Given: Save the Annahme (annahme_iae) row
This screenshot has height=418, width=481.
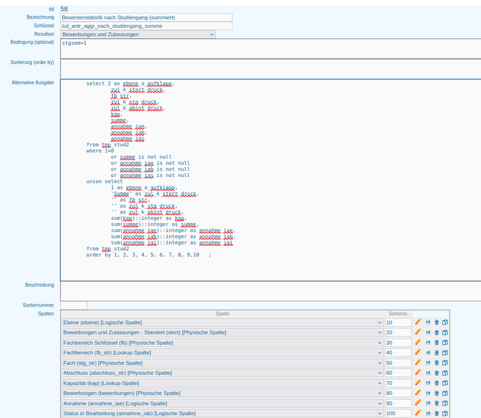Looking at the screenshot, I should coord(428,403).
